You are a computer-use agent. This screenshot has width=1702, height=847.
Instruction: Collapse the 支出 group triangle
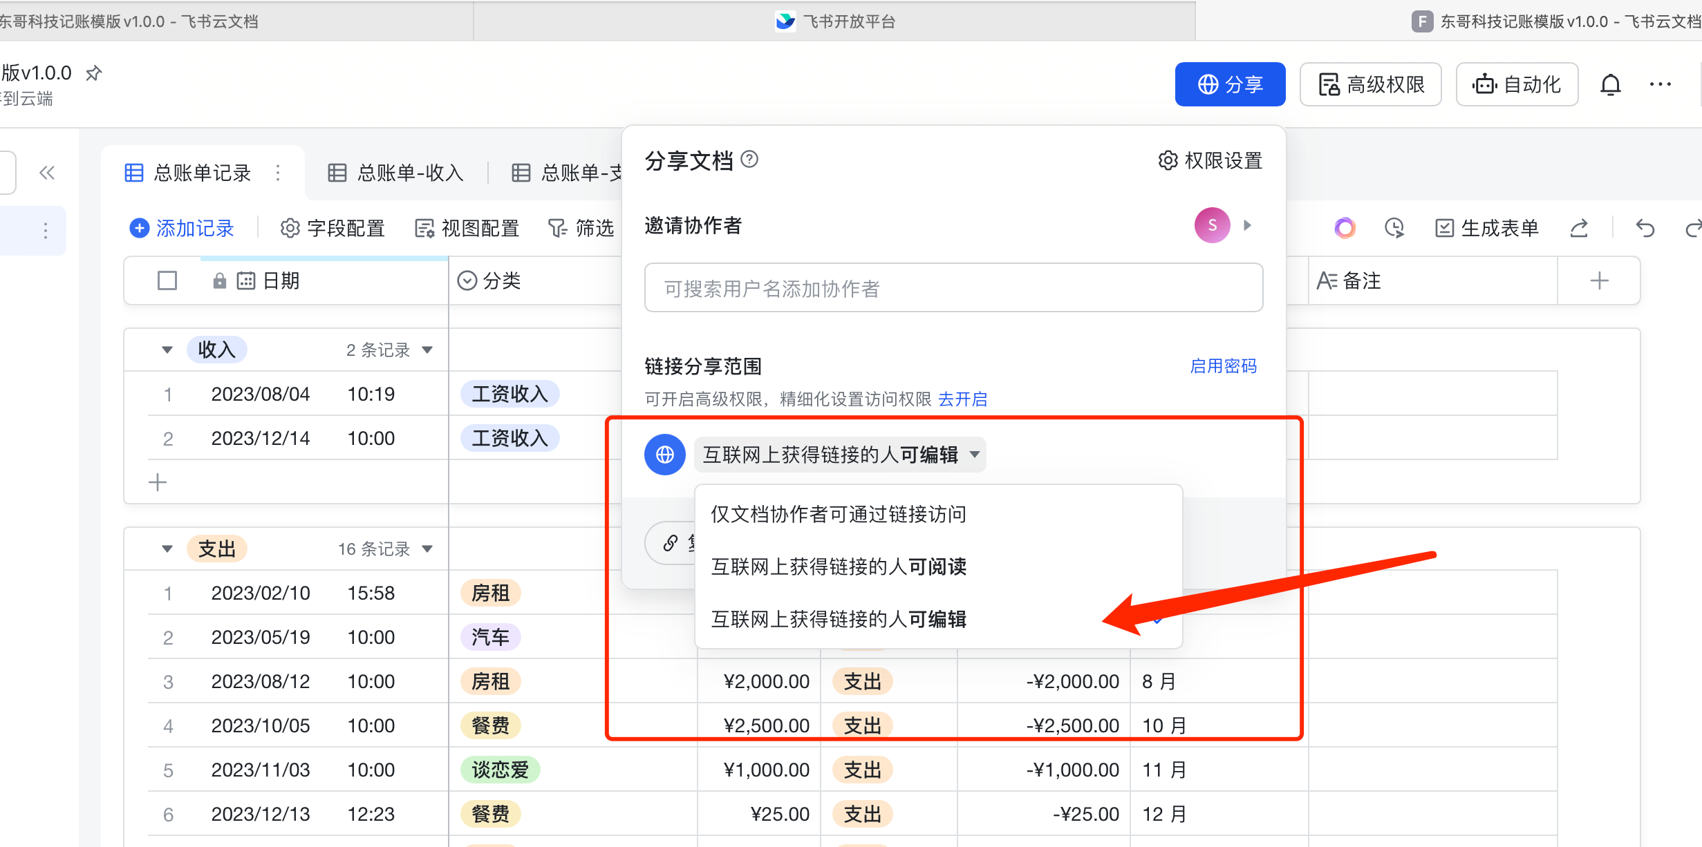167,549
